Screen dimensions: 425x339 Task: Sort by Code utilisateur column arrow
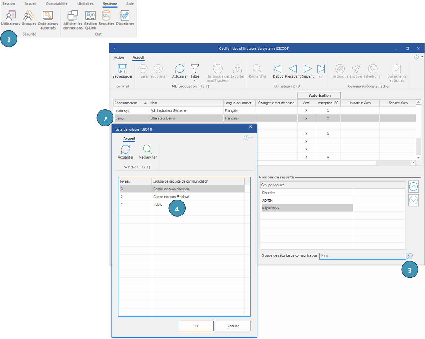(145, 103)
